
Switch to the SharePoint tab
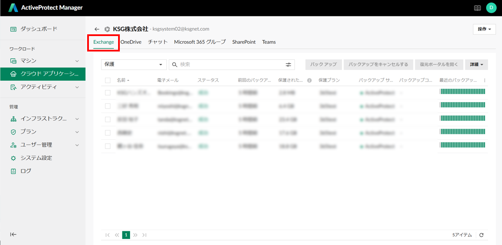pos(244,42)
